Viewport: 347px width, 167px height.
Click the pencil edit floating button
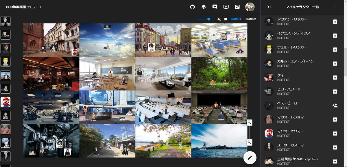[x=250, y=158]
